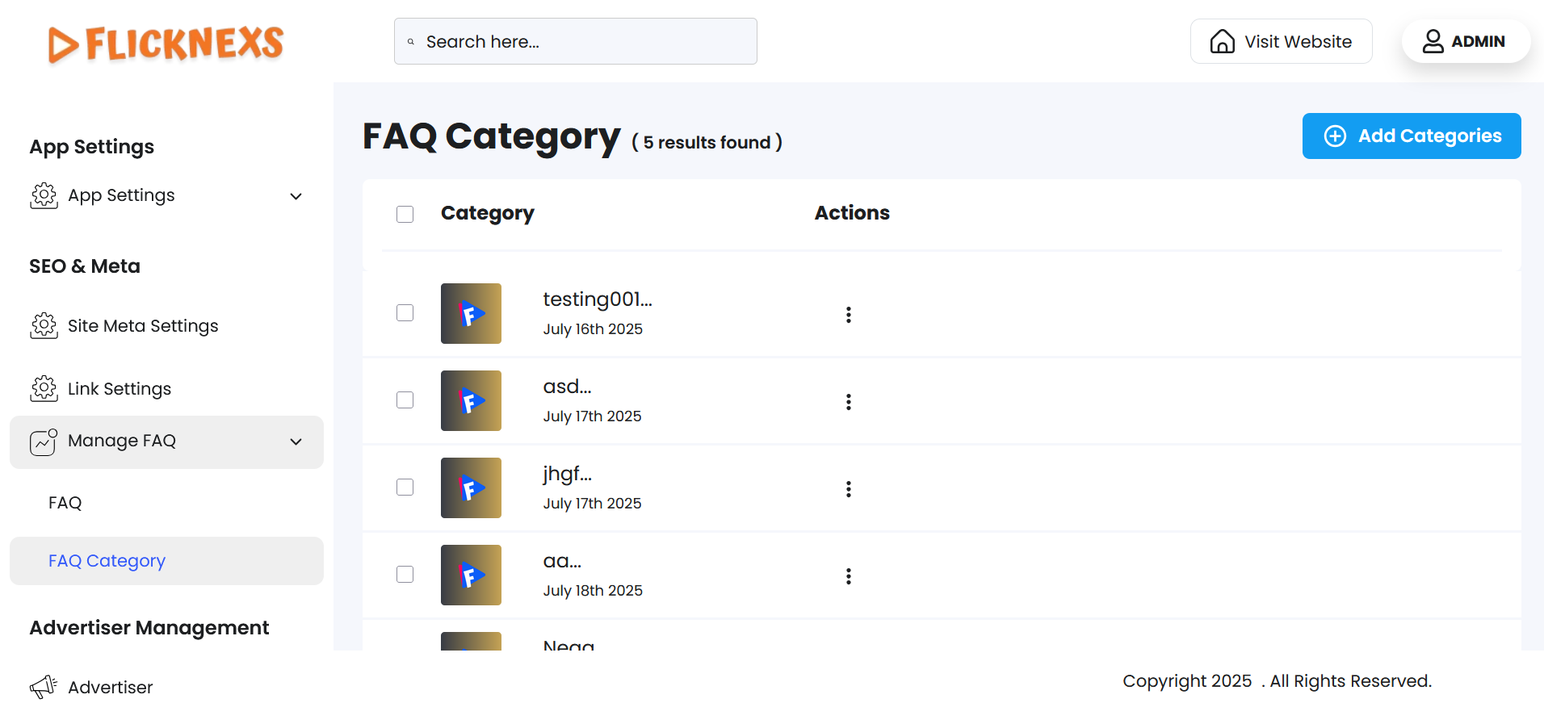
Task: Click the Site Meta Settings gear icon
Action: (x=44, y=326)
